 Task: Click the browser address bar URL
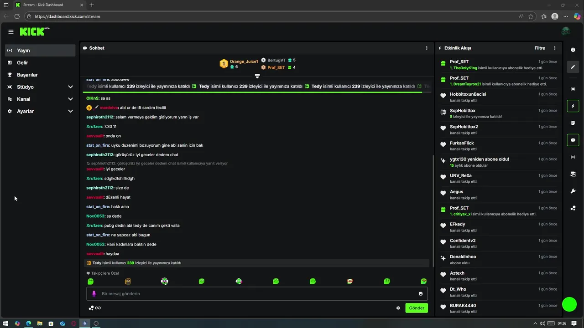point(67,16)
